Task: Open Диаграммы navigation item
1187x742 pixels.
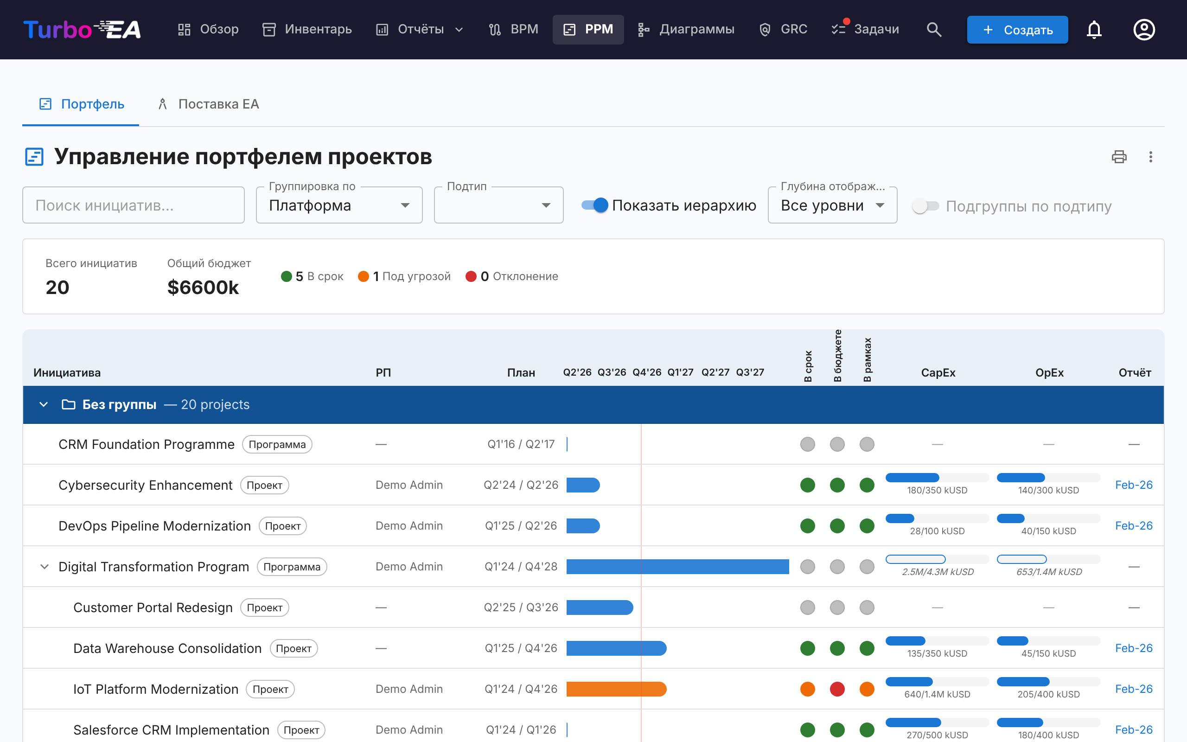Action: [x=686, y=29]
